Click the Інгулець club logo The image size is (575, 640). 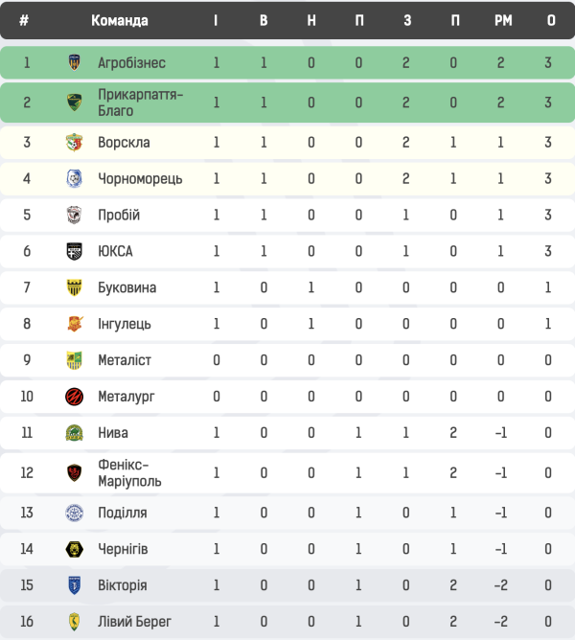tap(74, 325)
